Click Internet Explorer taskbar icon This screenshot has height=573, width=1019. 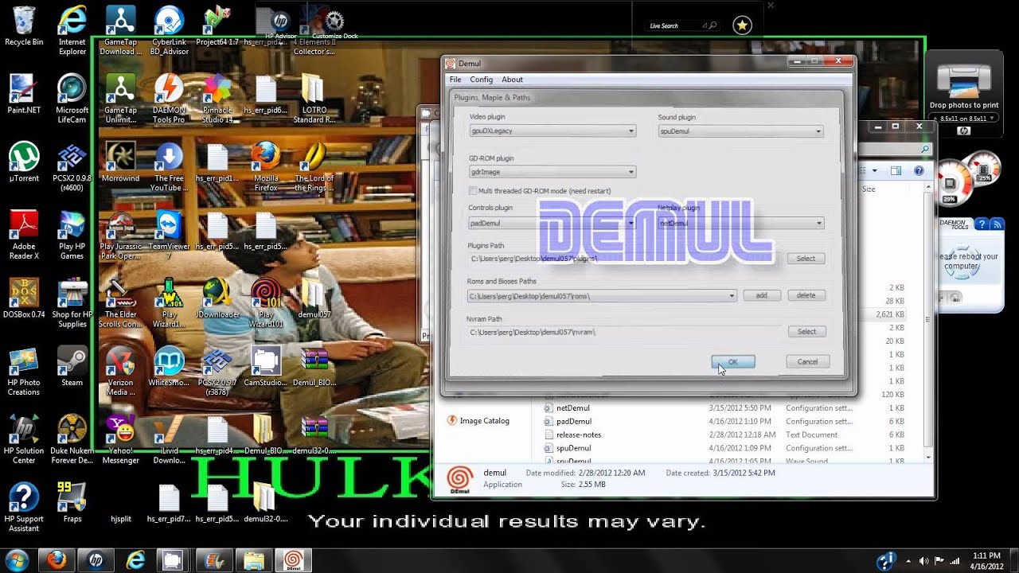point(135,561)
